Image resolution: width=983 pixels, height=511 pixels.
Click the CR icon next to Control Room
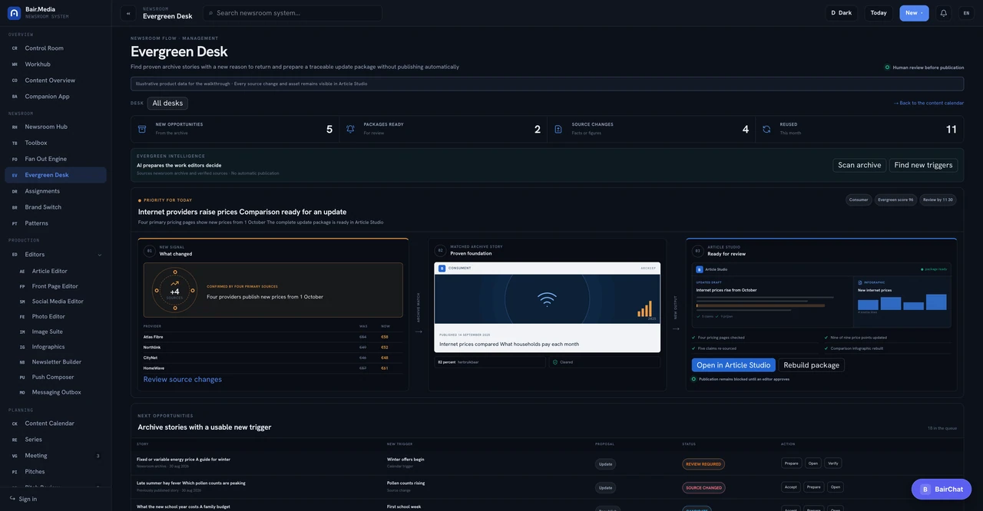click(15, 48)
